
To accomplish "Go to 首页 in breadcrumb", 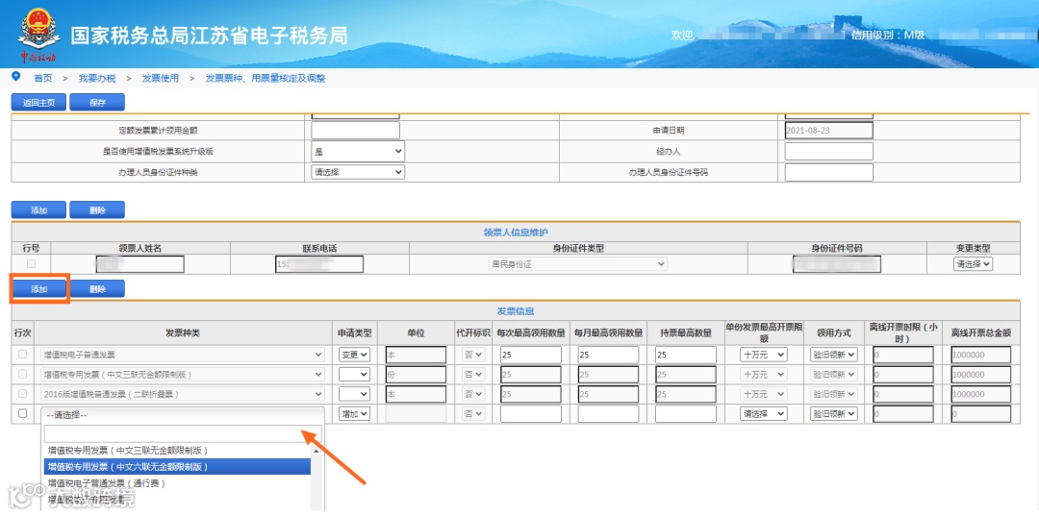I will 43,78.
